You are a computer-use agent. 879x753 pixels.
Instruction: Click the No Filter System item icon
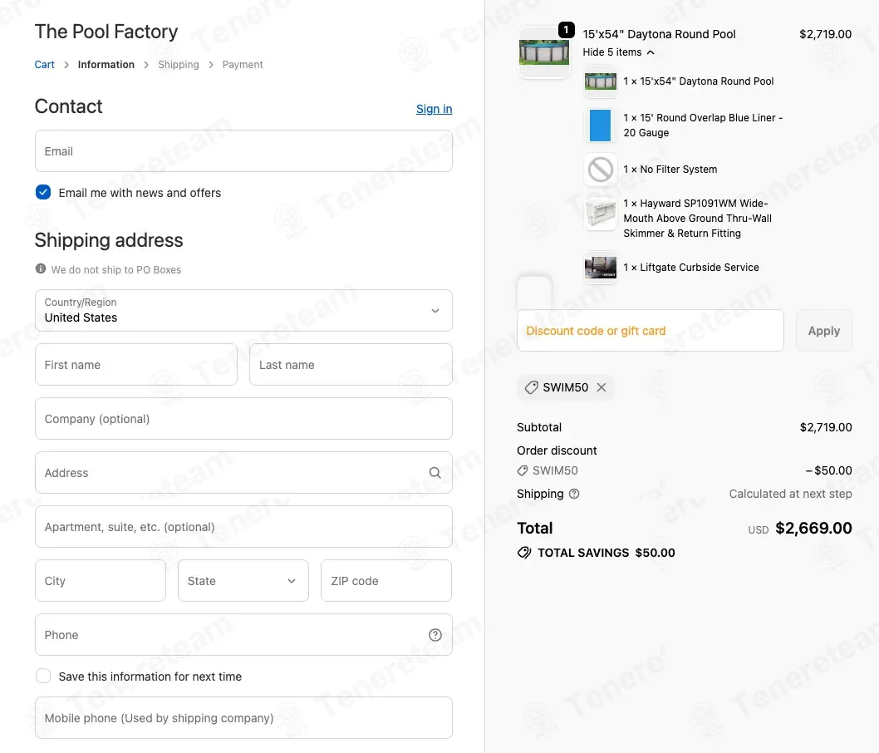pos(600,170)
